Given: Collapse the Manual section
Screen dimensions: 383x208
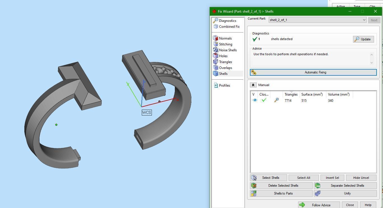Looking at the screenshot, I should pos(253,85).
